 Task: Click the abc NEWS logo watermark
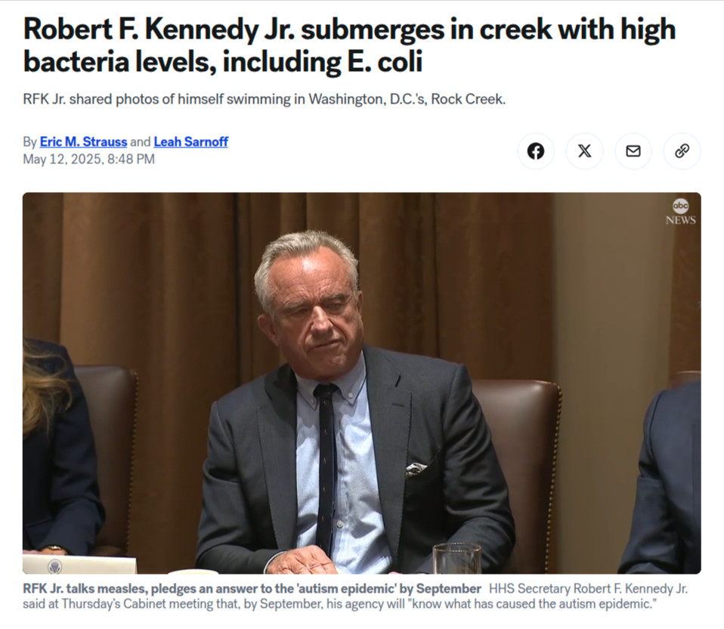click(681, 212)
